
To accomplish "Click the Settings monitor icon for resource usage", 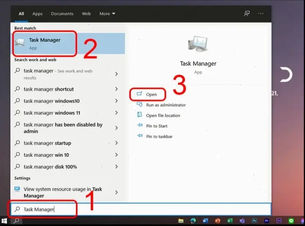I will 17,189.
